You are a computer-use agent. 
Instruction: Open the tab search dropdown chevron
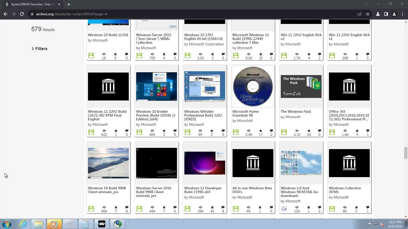click(x=367, y=4)
